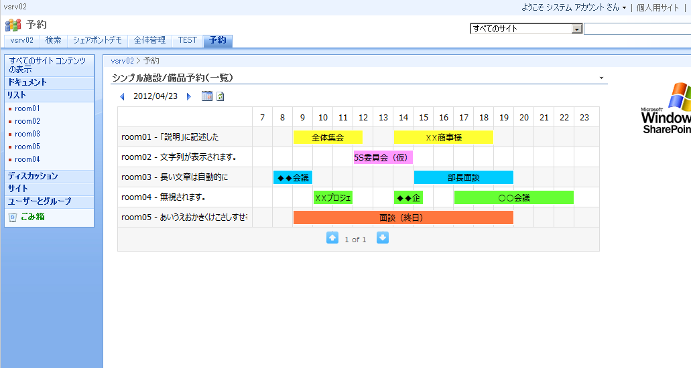Open the すべてのサイト scope dropdown
The image size is (691, 368).
pos(577,29)
